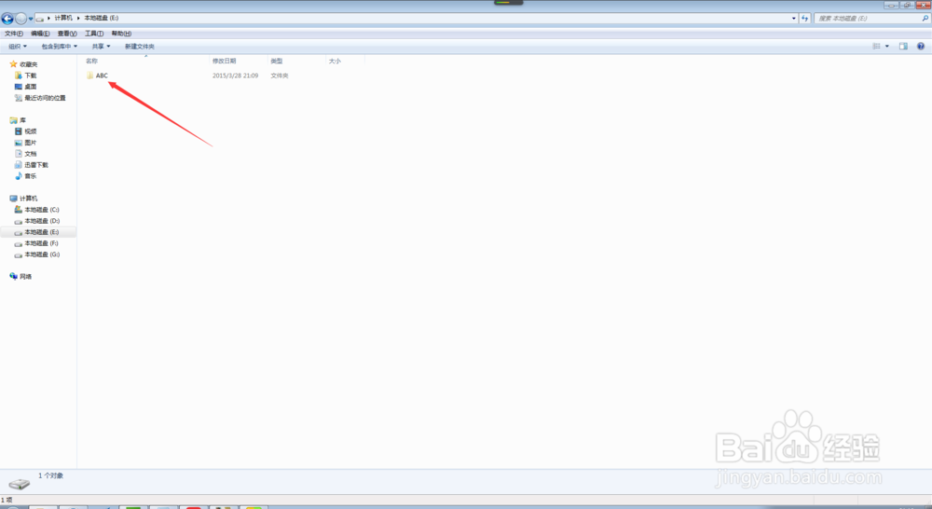Toggle the preview pane icon
This screenshot has height=509, width=932.
click(903, 47)
